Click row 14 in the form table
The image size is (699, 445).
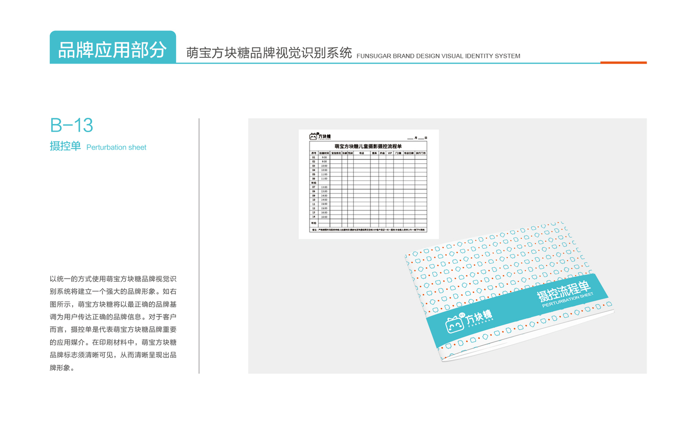pos(368,217)
